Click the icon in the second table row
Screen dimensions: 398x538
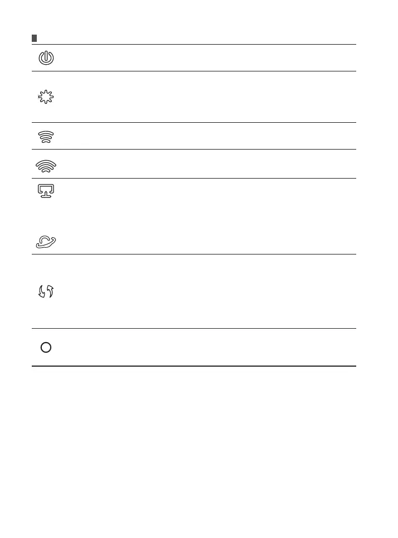(x=46, y=97)
